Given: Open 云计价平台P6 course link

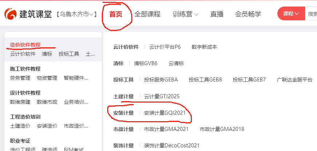Looking at the screenshot, I should click(165, 47).
